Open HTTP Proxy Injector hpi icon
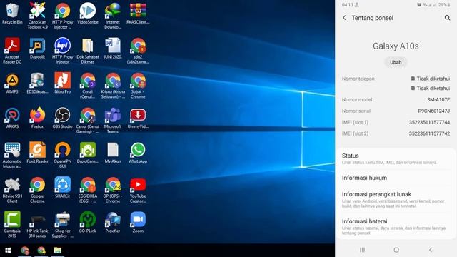This screenshot has width=457, height=257. (x=63, y=51)
